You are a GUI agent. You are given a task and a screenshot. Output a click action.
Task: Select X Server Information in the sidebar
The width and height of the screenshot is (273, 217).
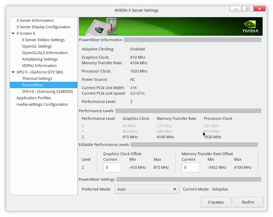[x=35, y=21]
